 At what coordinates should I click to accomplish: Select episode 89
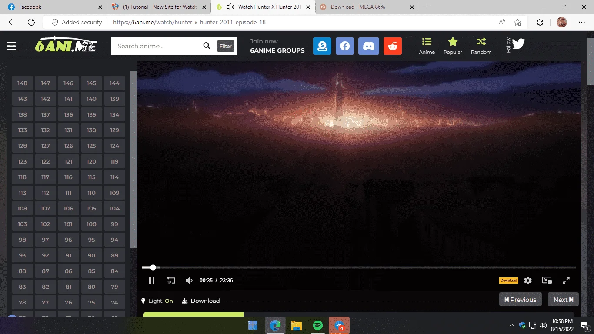coord(114,255)
